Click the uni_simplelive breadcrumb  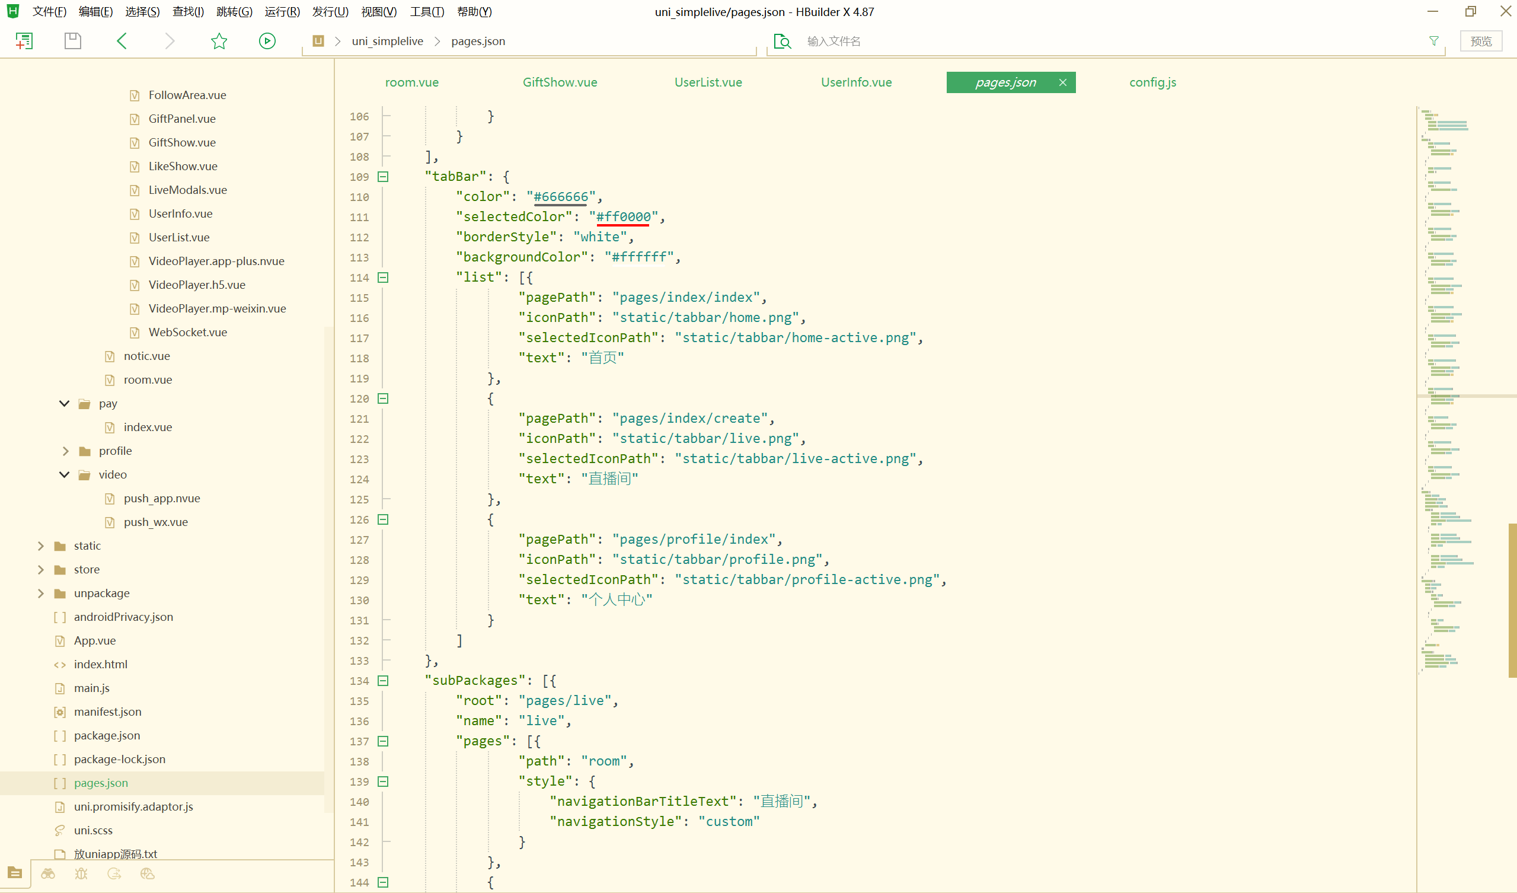pyautogui.click(x=387, y=41)
